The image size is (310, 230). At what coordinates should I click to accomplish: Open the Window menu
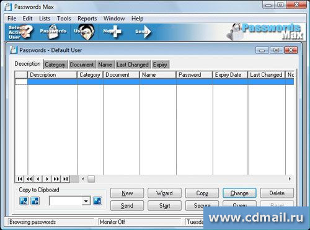114,19
